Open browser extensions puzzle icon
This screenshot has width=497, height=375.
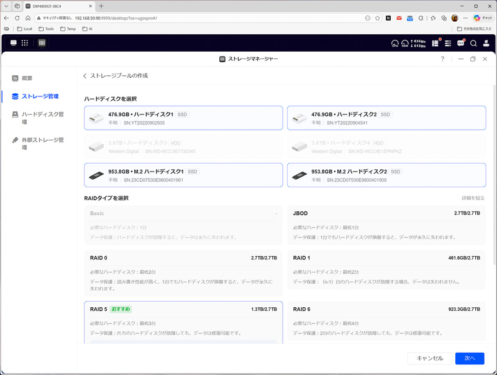(x=421, y=18)
